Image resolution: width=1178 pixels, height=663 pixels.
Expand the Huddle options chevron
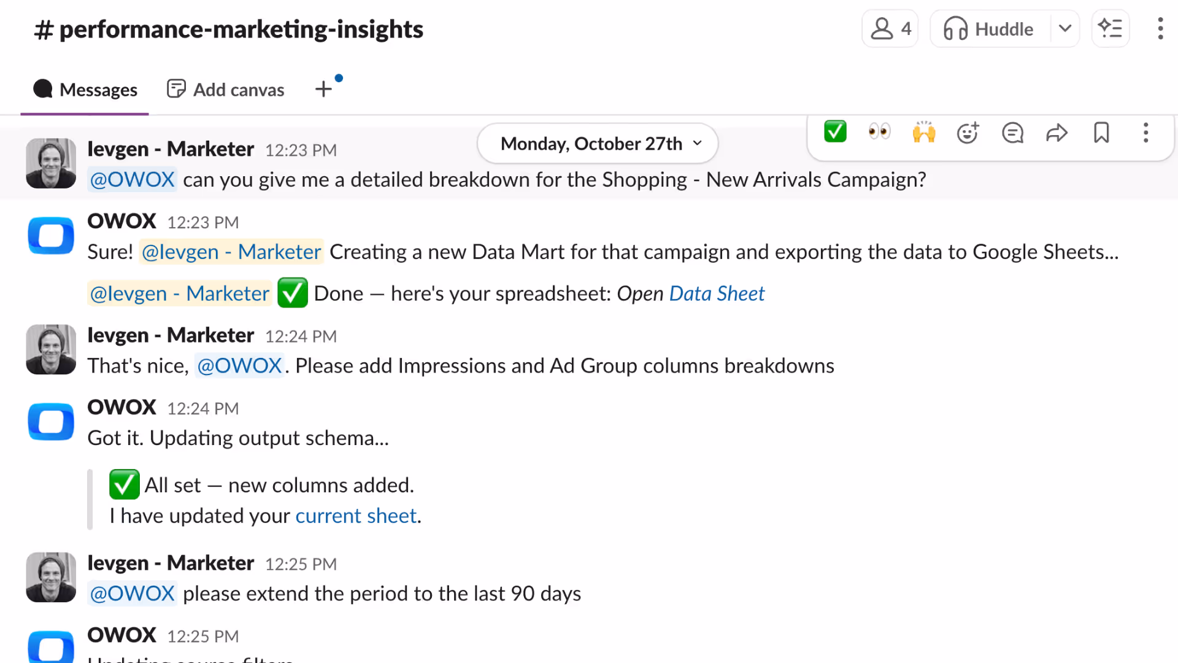(x=1065, y=28)
